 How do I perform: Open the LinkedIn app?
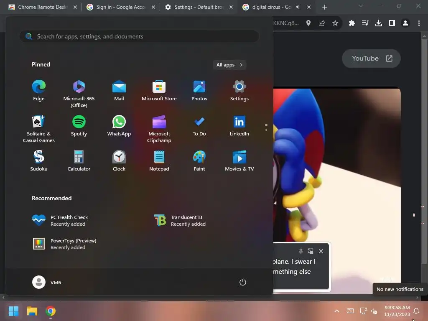pyautogui.click(x=239, y=126)
